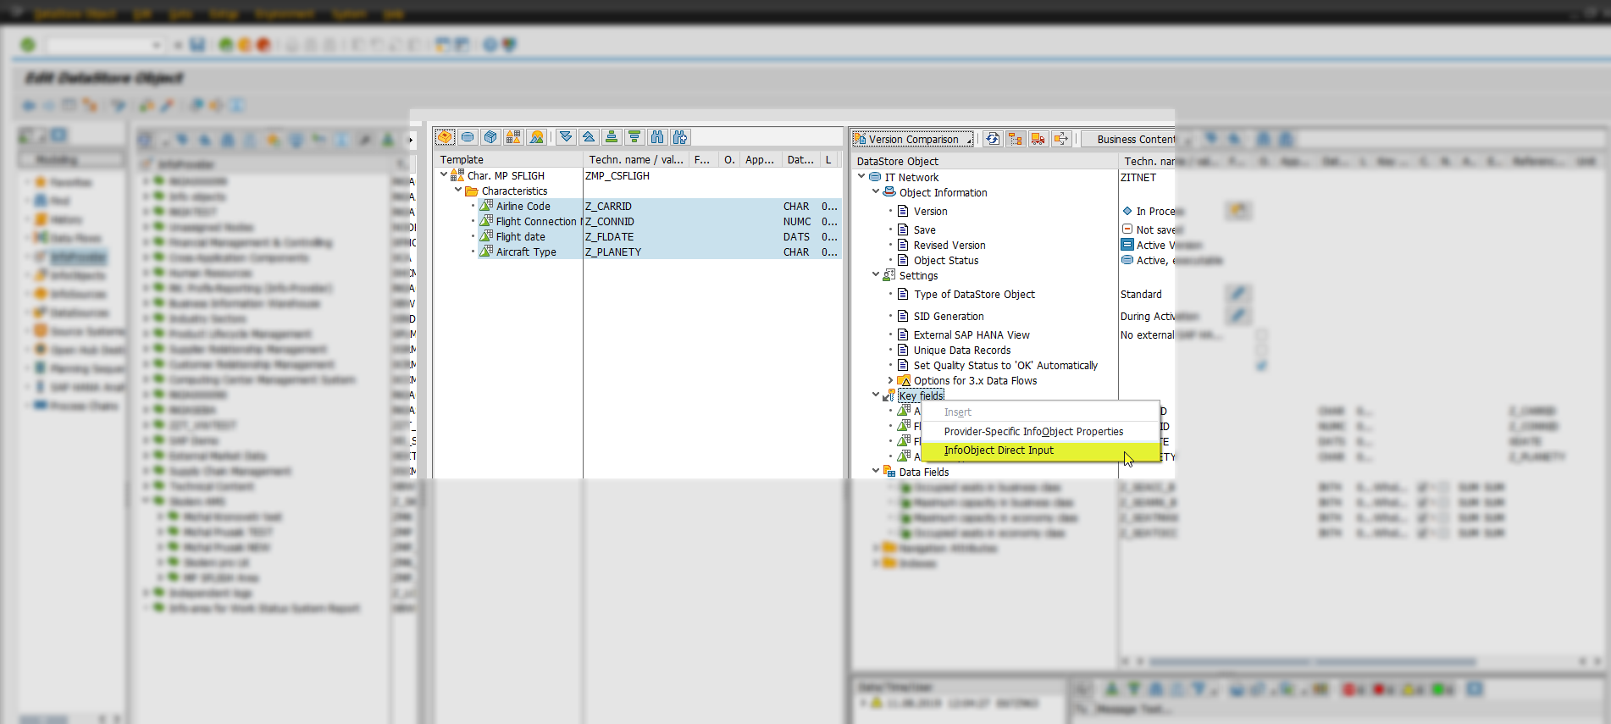Click the binoculars Find icon
This screenshot has height=724, width=1611.
click(657, 137)
